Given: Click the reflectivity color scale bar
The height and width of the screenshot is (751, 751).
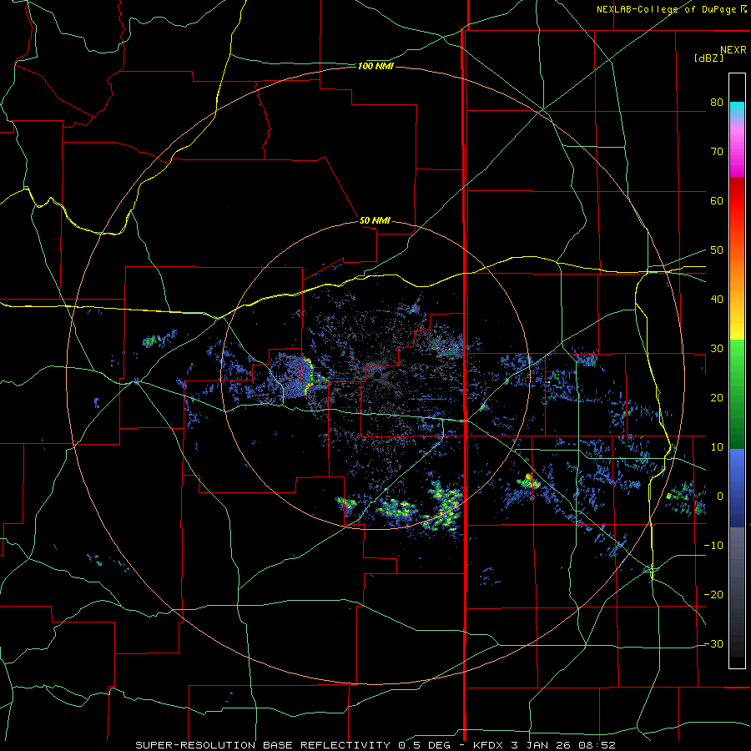Looking at the screenshot, I should tap(737, 370).
